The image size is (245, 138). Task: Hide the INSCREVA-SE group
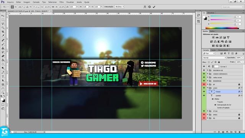tap(204, 71)
